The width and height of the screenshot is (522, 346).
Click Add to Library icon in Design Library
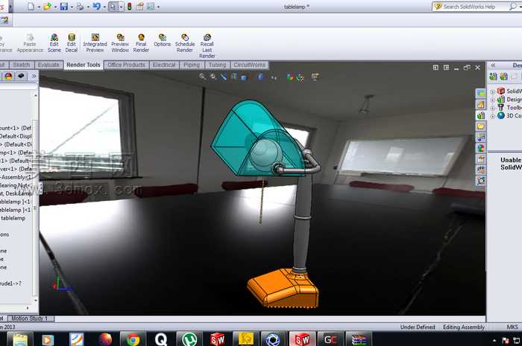493,77
